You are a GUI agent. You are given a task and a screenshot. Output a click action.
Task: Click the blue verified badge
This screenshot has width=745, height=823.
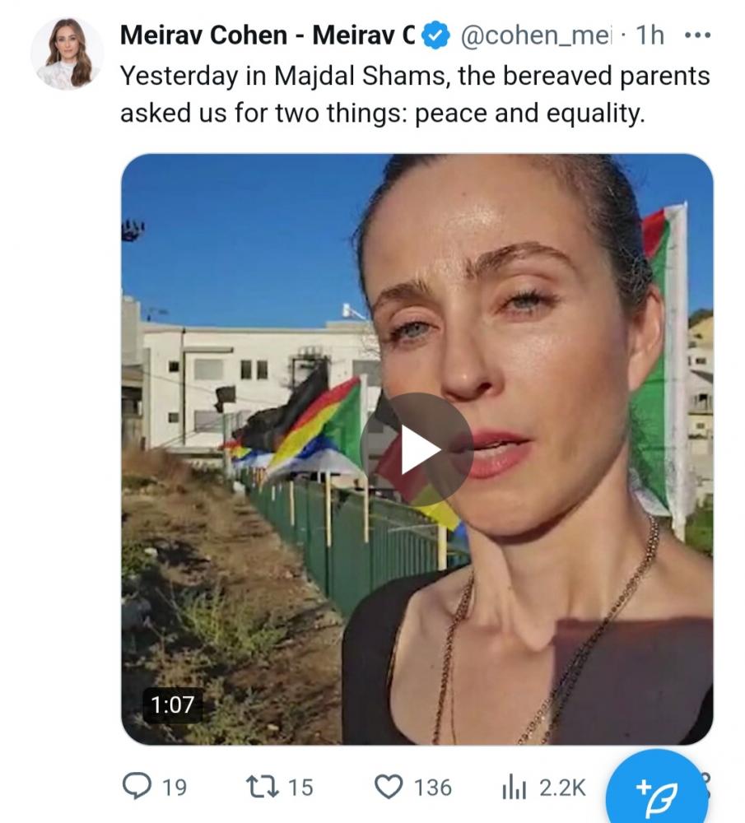435,35
